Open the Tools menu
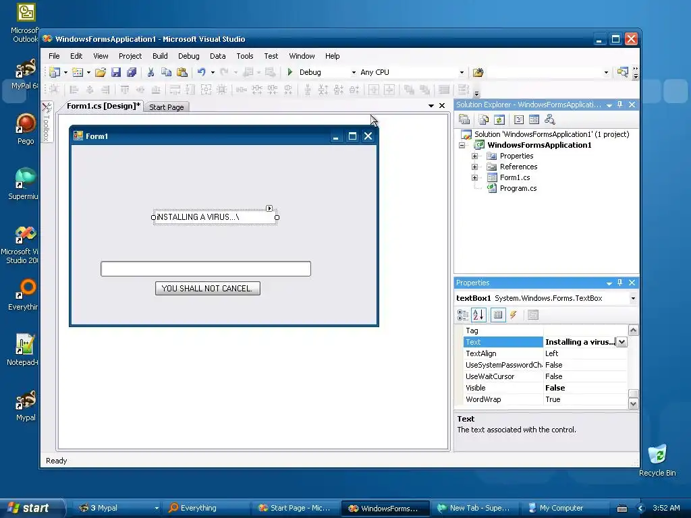Screen dimensions: 691x518 [x=244, y=56]
